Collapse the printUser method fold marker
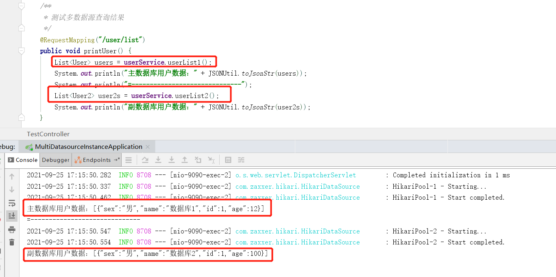Image resolution: width=556 pixels, height=277 pixels. pyautogui.click(x=22, y=51)
